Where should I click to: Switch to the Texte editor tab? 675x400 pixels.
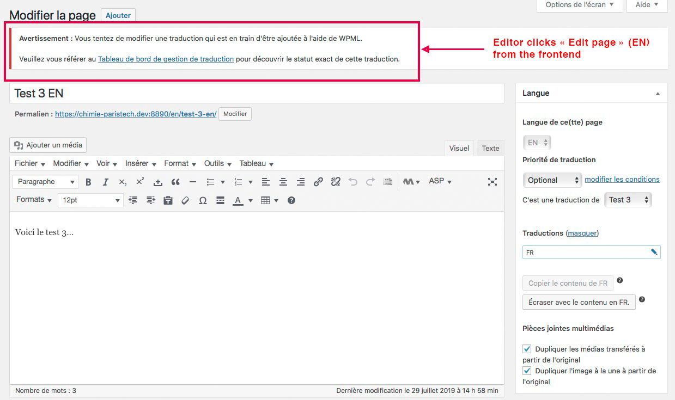point(490,148)
